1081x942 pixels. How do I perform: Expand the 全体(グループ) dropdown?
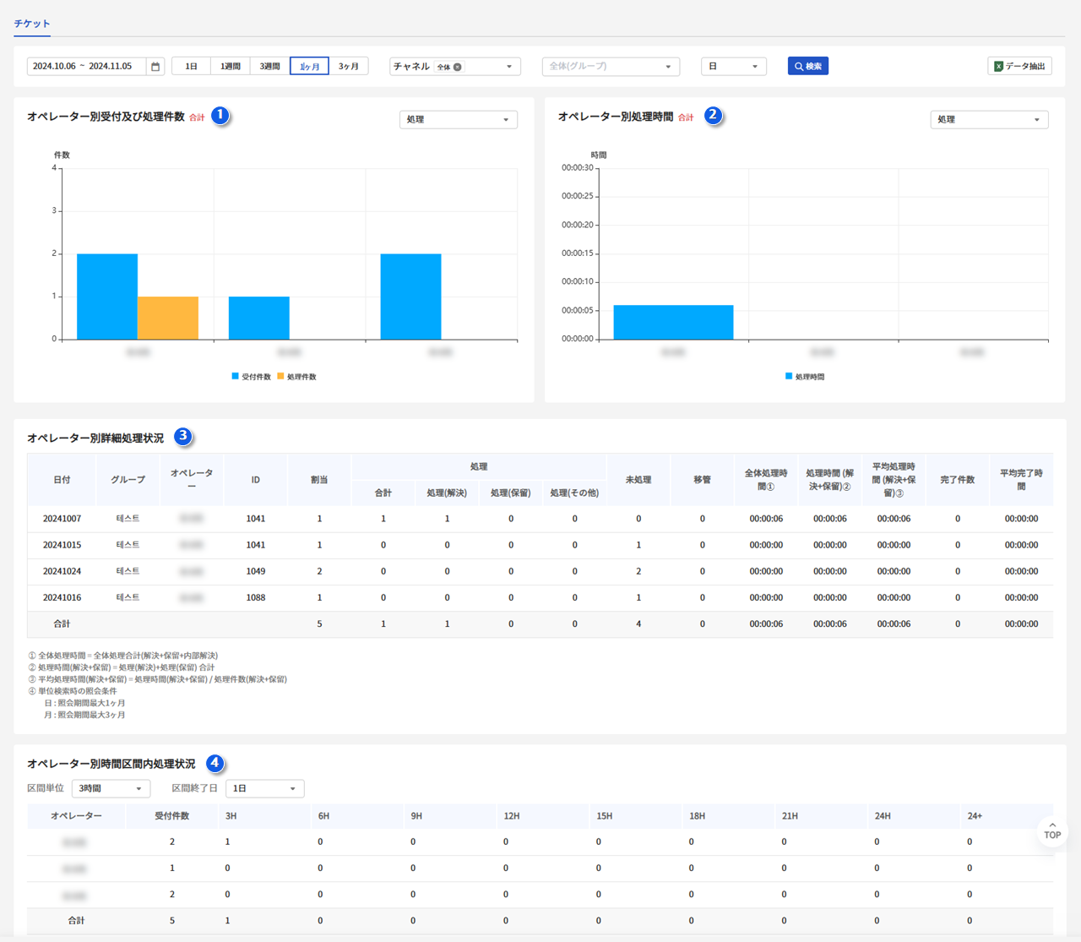611,67
